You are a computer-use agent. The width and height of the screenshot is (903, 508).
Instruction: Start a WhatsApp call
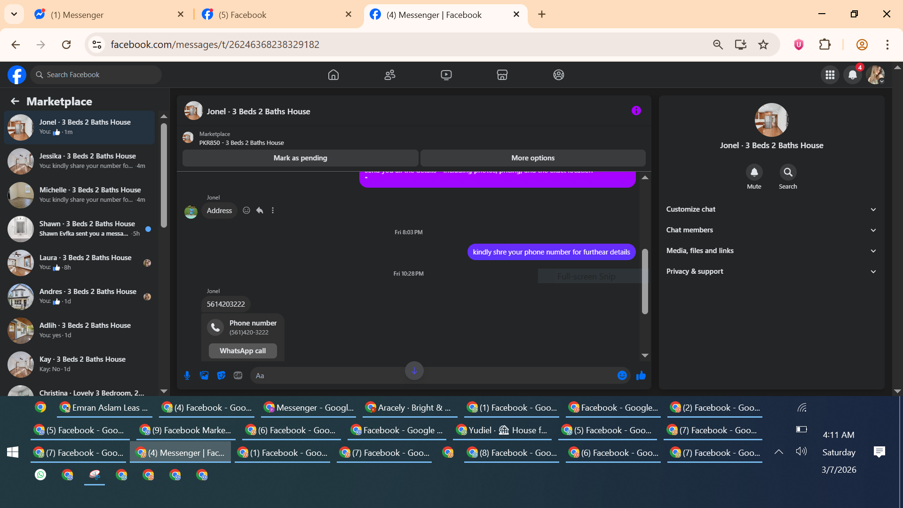pos(243,351)
